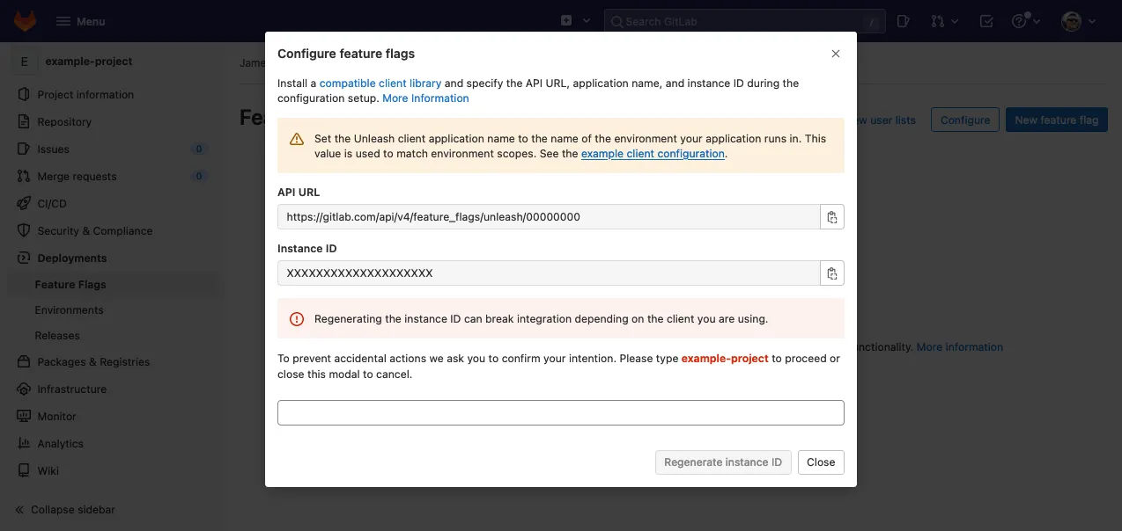Copy the API URL to clipboard
The image size is (1122, 531).
pyautogui.click(x=831, y=217)
